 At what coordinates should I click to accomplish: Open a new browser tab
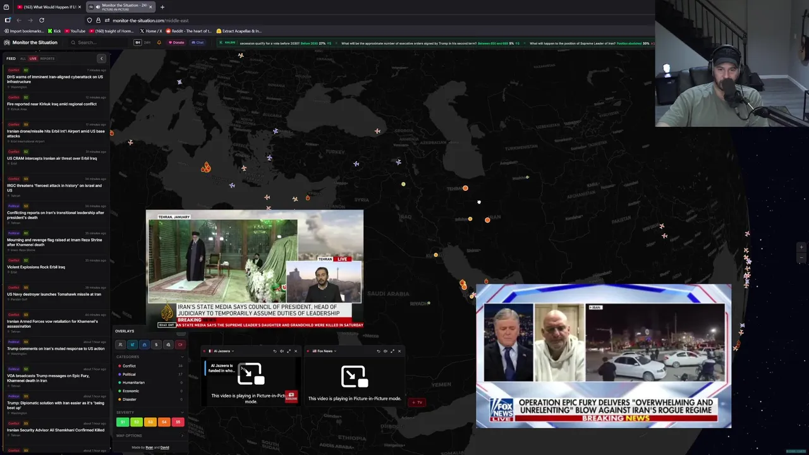[x=162, y=7]
